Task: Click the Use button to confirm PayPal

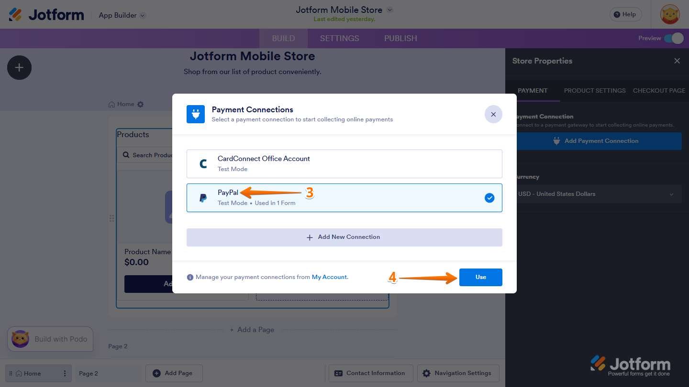Action: pos(480,277)
